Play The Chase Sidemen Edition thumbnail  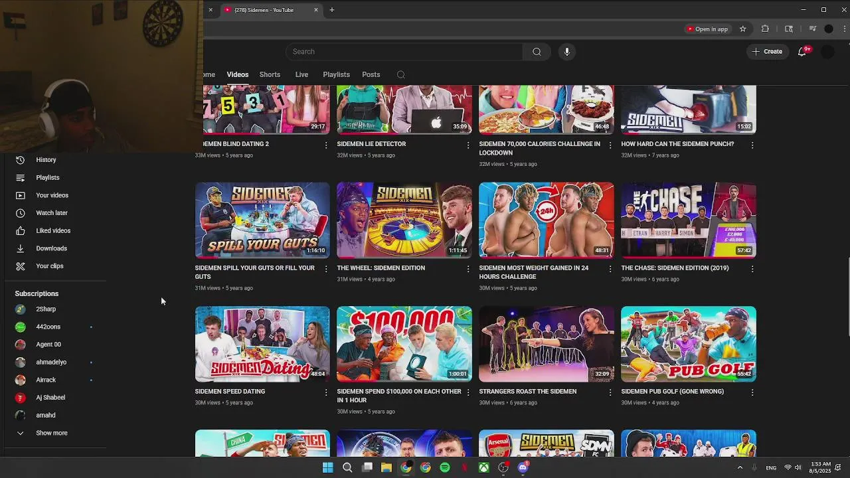[x=689, y=220]
